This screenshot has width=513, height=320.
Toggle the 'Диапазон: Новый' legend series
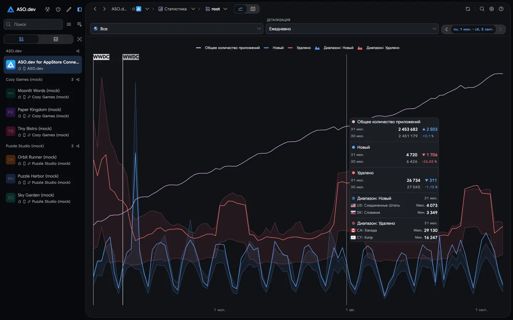[334, 48]
